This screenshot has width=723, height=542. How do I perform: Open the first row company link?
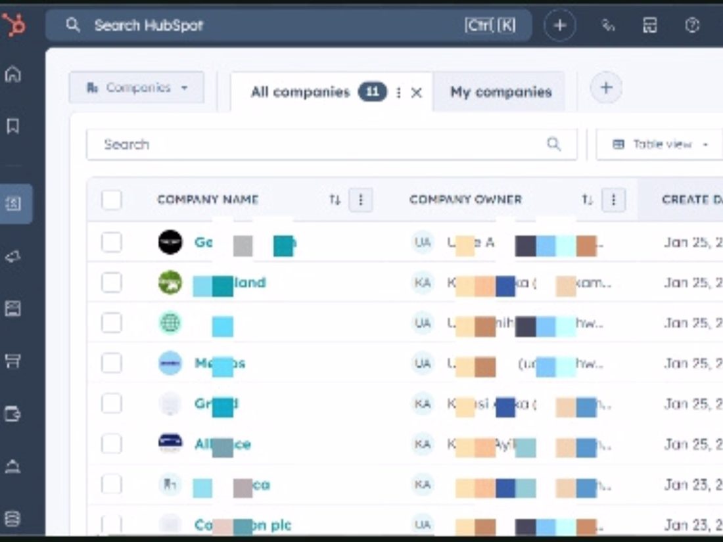point(245,242)
